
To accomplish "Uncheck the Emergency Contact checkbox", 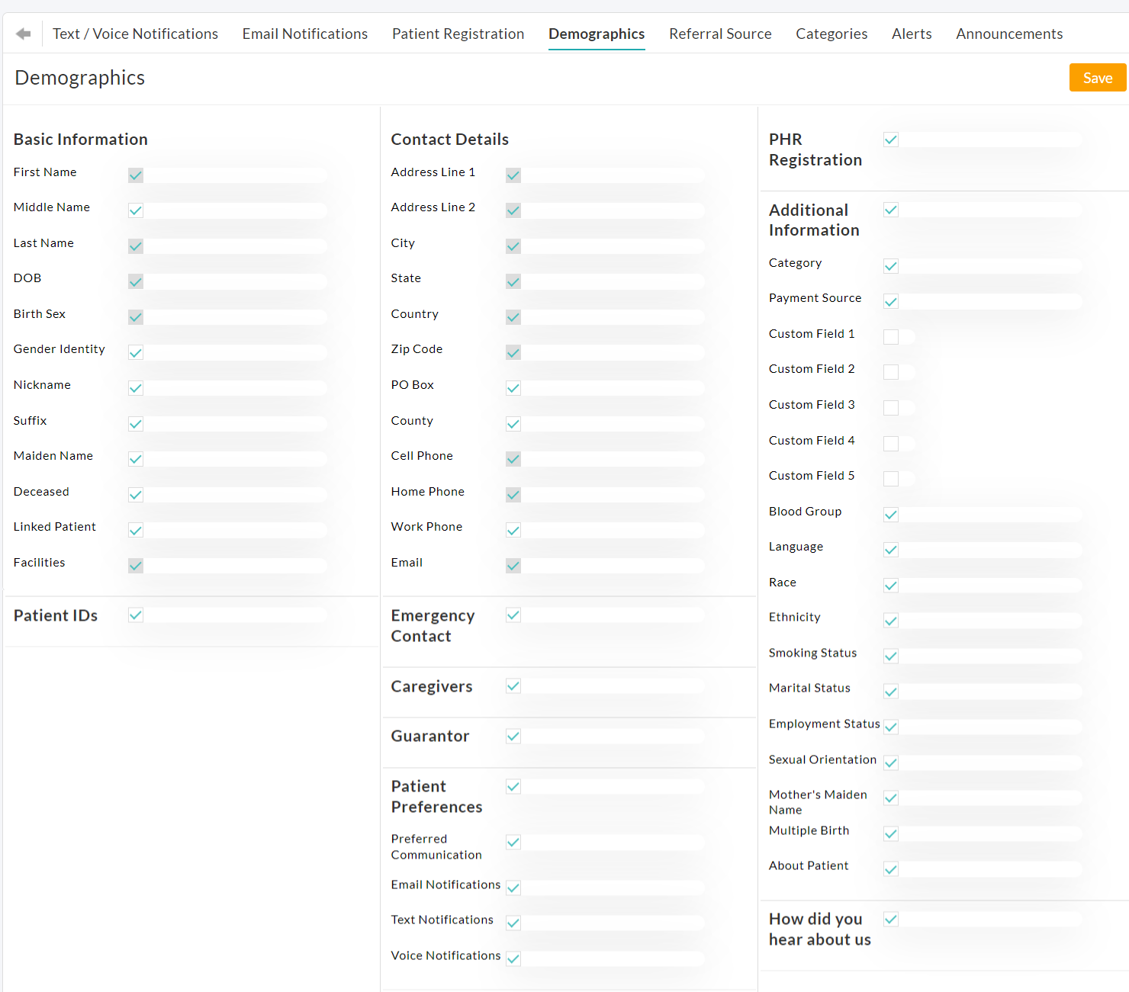I will [513, 615].
